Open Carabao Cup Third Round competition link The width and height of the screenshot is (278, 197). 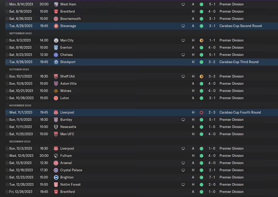pyautogui.click(x=239, y=62)
